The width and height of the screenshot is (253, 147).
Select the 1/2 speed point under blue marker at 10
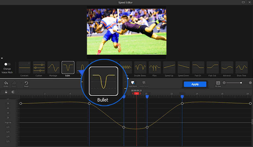point(147,127)
